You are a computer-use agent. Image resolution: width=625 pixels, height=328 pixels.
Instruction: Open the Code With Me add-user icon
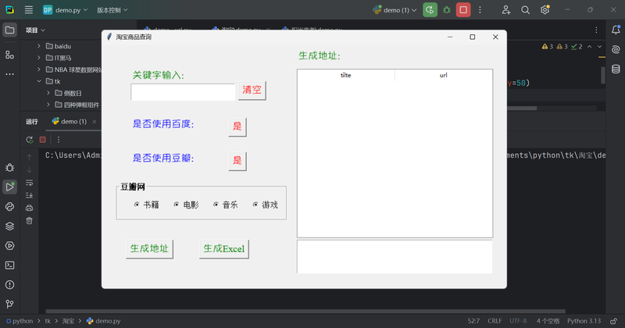click(x=505, y=10)
